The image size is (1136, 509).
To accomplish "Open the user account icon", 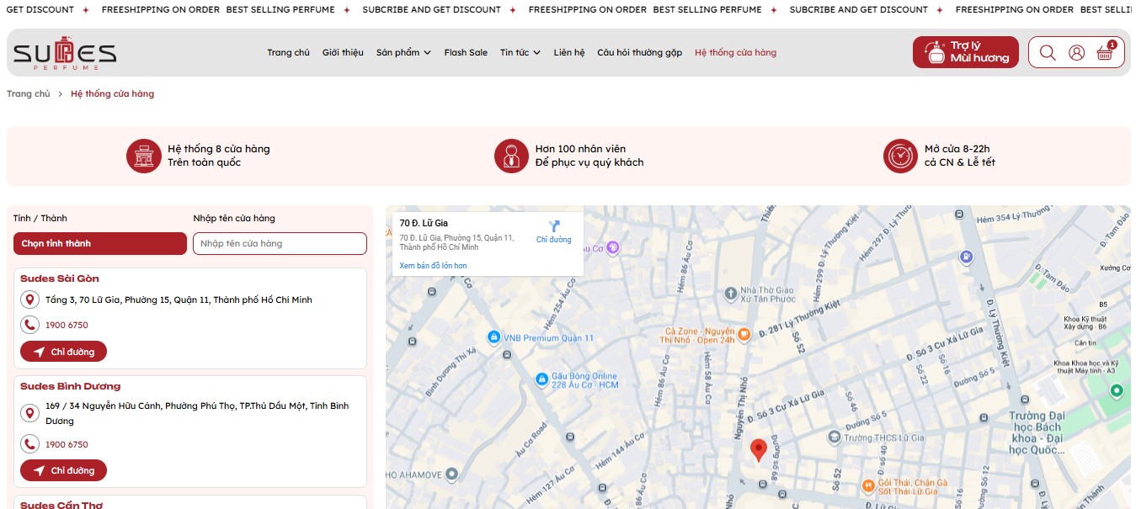I will click(x=1076, y=52).
